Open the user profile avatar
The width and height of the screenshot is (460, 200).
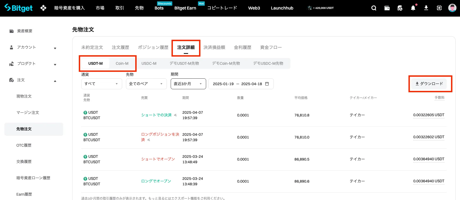pos(452,8)
